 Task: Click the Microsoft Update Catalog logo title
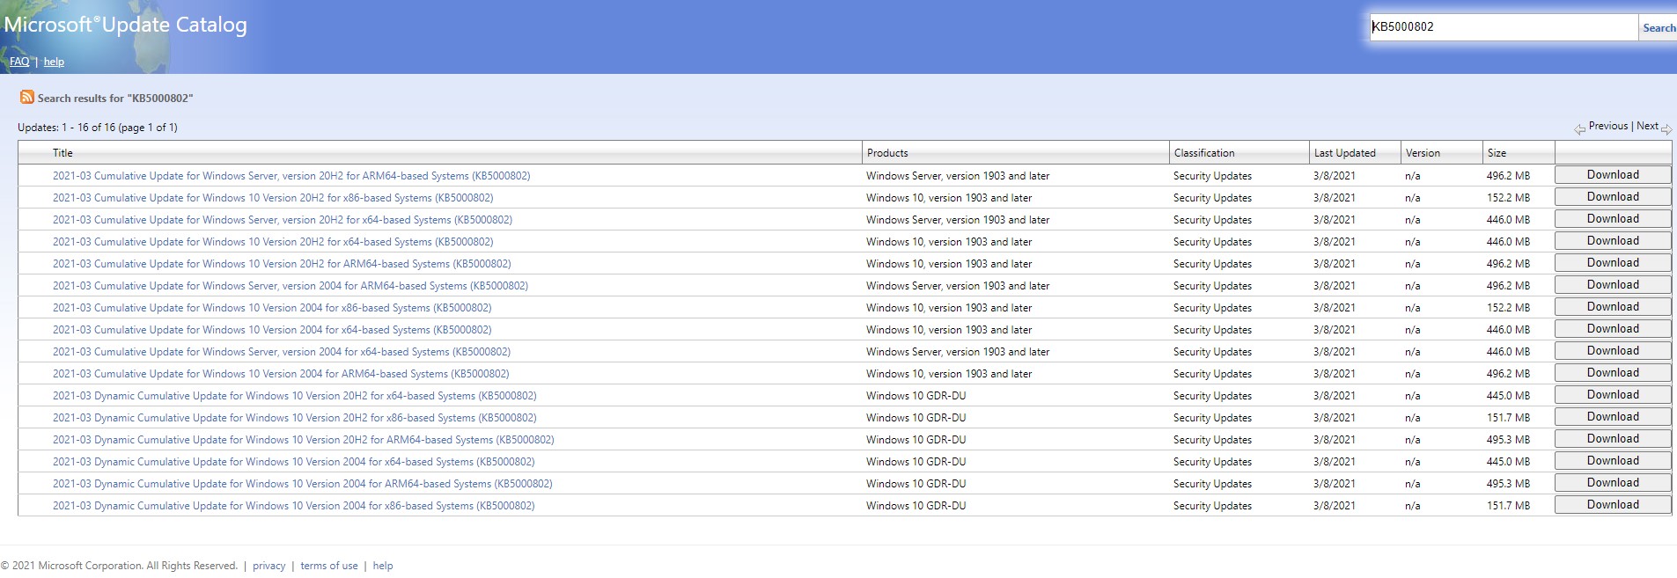125,25
